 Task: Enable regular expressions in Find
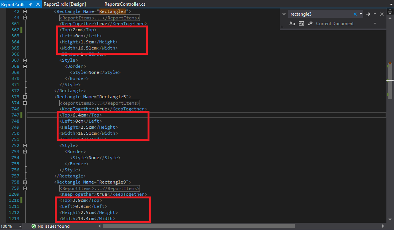click(310, 23)
